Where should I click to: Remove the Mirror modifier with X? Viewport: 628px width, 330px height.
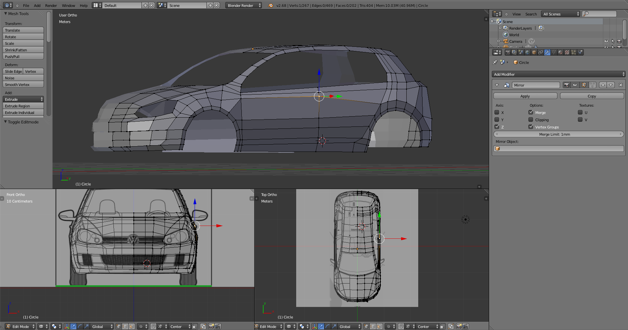[x=620, y=85]
